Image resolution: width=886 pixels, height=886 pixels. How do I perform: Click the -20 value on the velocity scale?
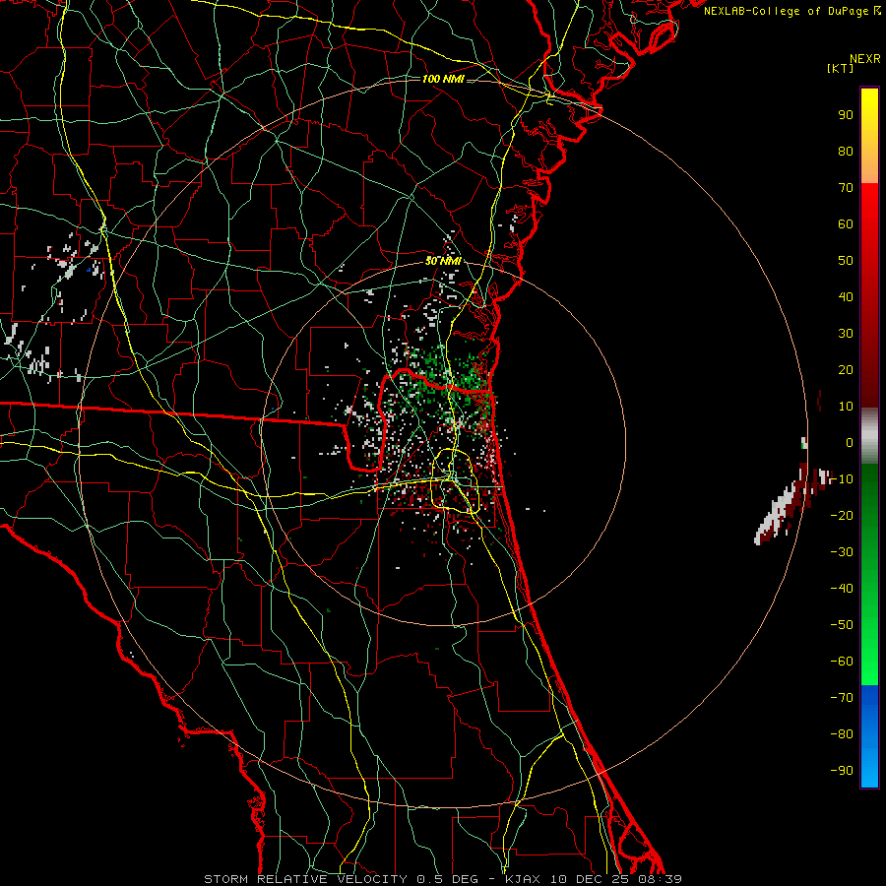[x=842, y=515]
